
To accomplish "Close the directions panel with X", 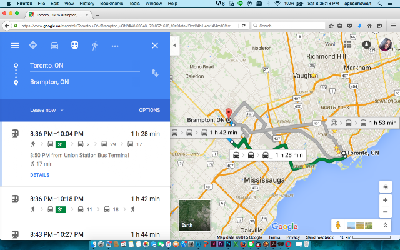I will [x=155, y=46].
